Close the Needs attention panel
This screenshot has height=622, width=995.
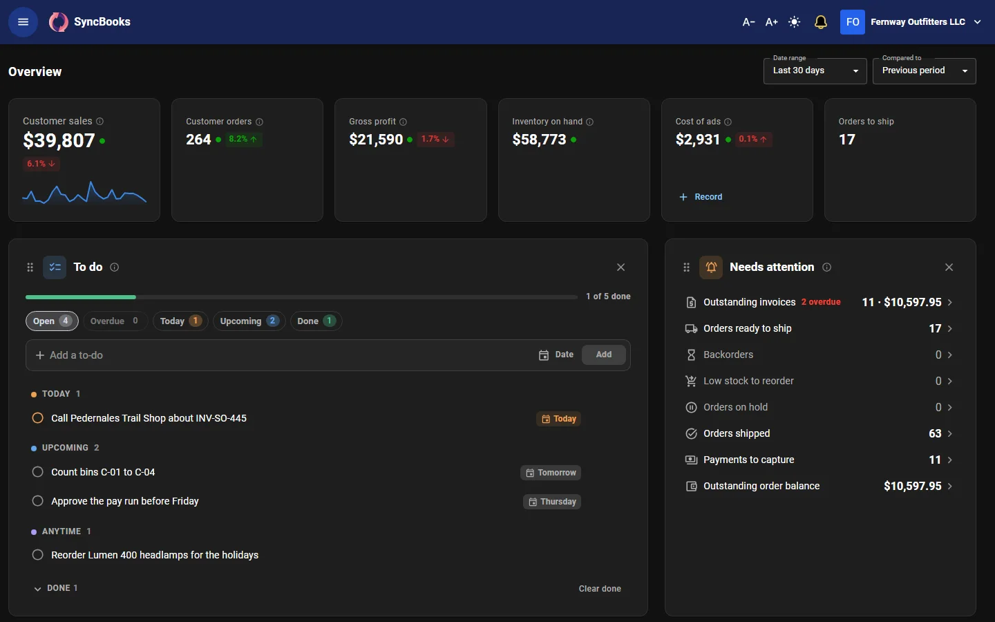click(x=949, y=267)
